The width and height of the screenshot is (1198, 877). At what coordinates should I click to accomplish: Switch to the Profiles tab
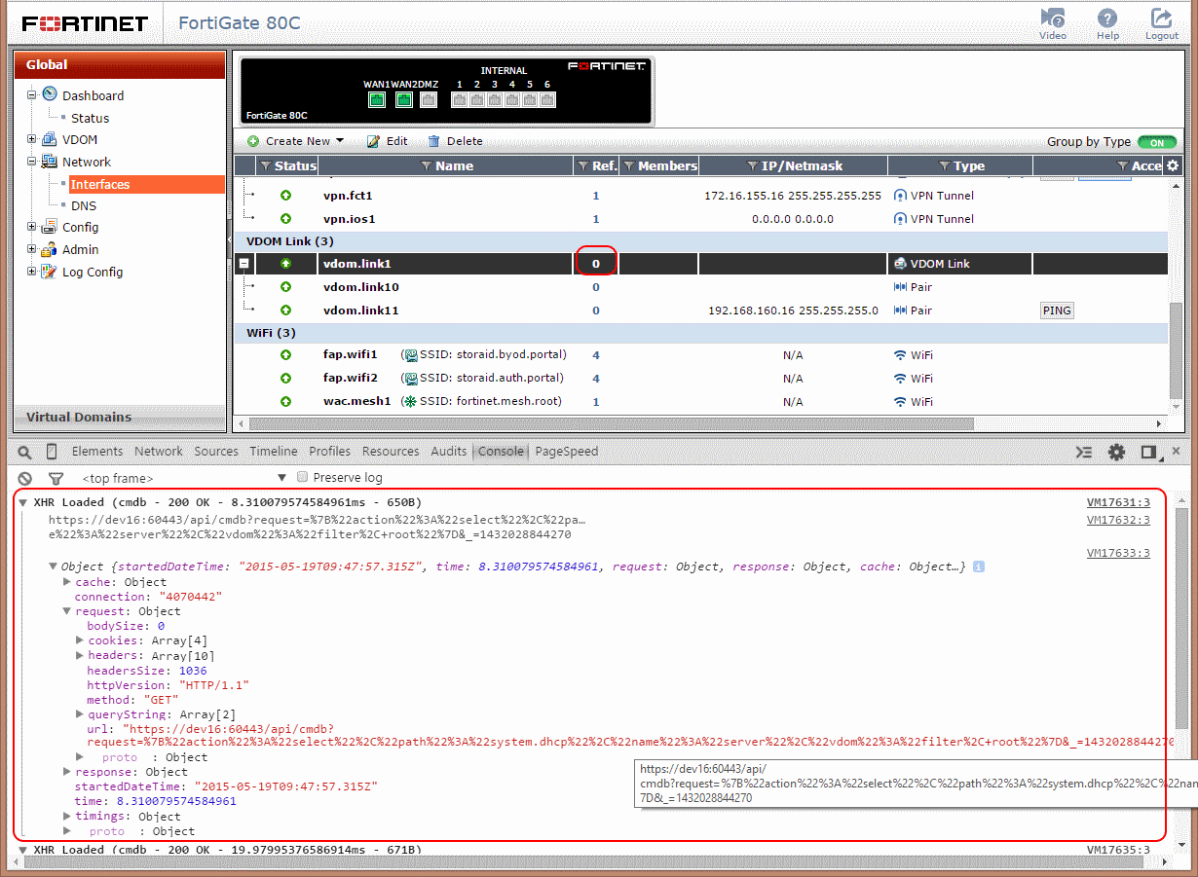pyautogui.click(x=330, y=452)
